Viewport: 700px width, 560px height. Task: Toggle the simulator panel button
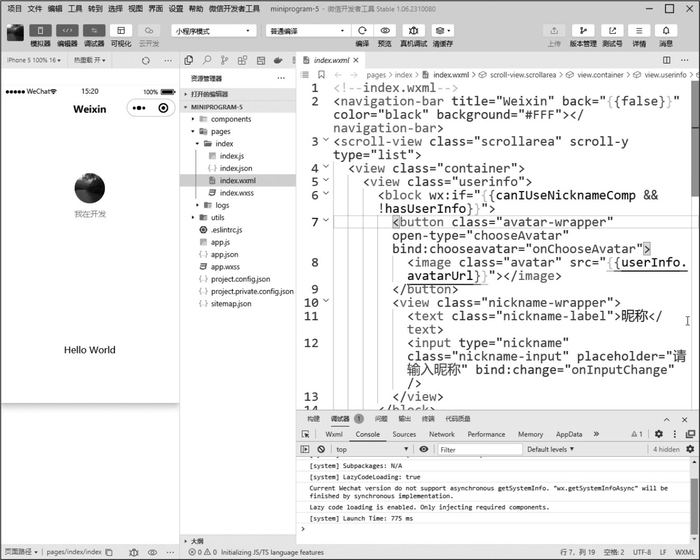pos(40,31)
